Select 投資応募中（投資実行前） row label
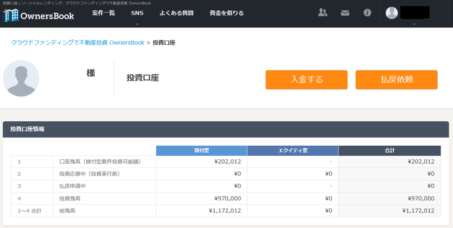The height and width of the screenshot is (228, 453). 89,174
